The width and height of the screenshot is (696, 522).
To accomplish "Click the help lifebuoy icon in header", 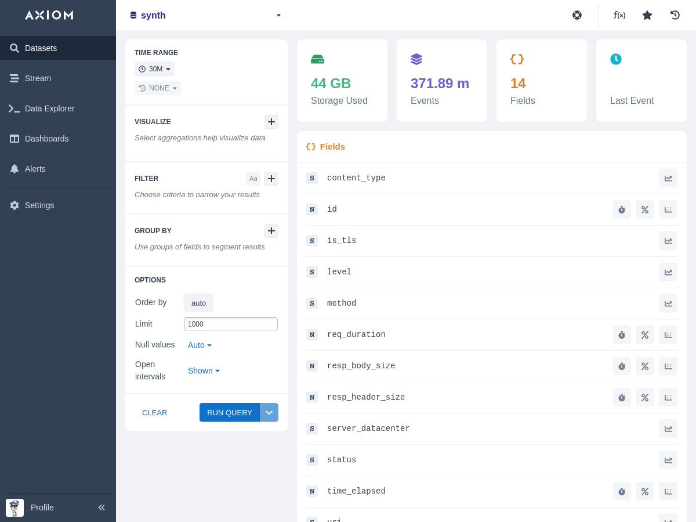I will click(577, 15).
